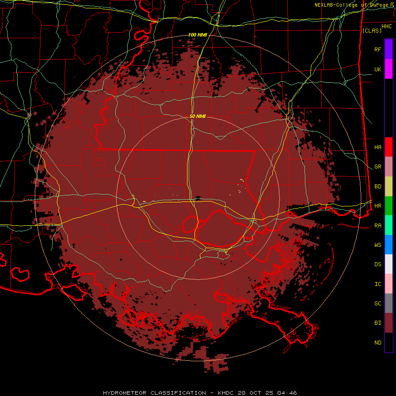Click the HHC product code label
This screenshot has width=396, height=396.
[386, 26]
